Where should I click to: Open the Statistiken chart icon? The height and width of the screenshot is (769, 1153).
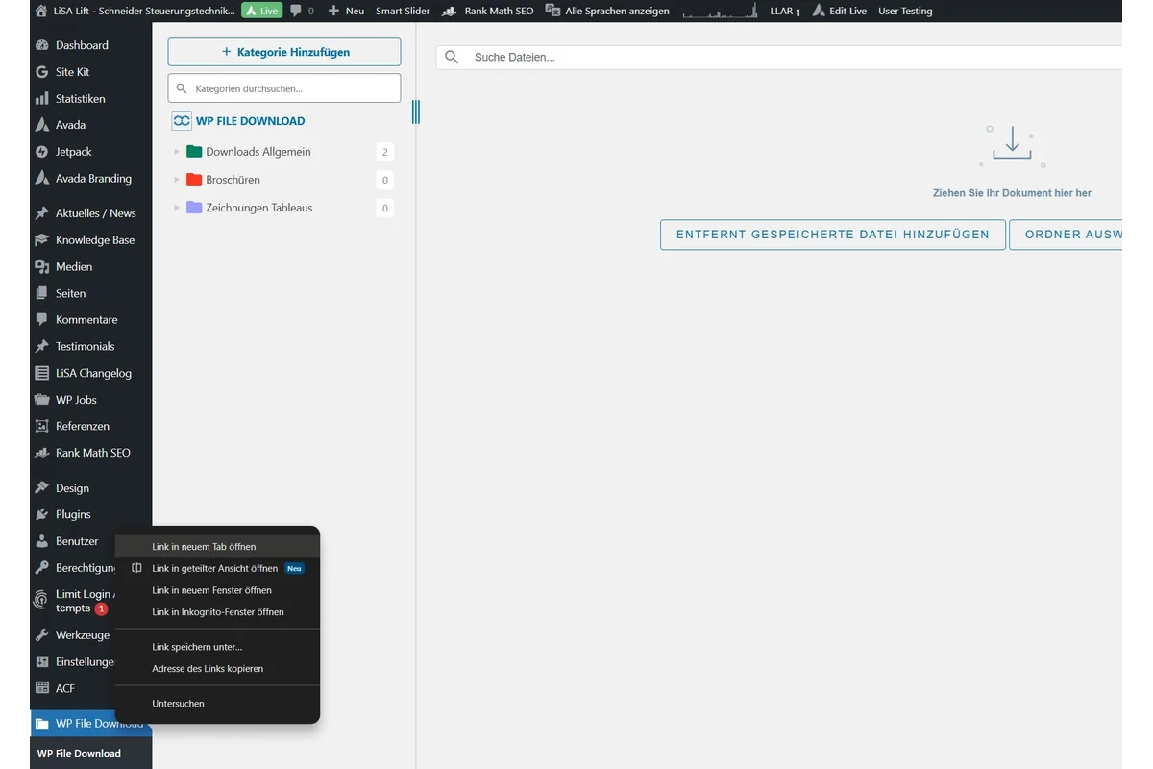[42, 98]
